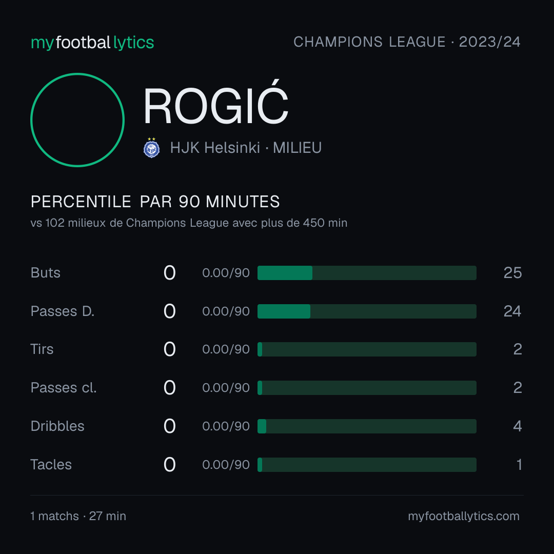The image size is (554, 554).
Task: Click the Passes D. percentile bar
Action: point(367,311)
